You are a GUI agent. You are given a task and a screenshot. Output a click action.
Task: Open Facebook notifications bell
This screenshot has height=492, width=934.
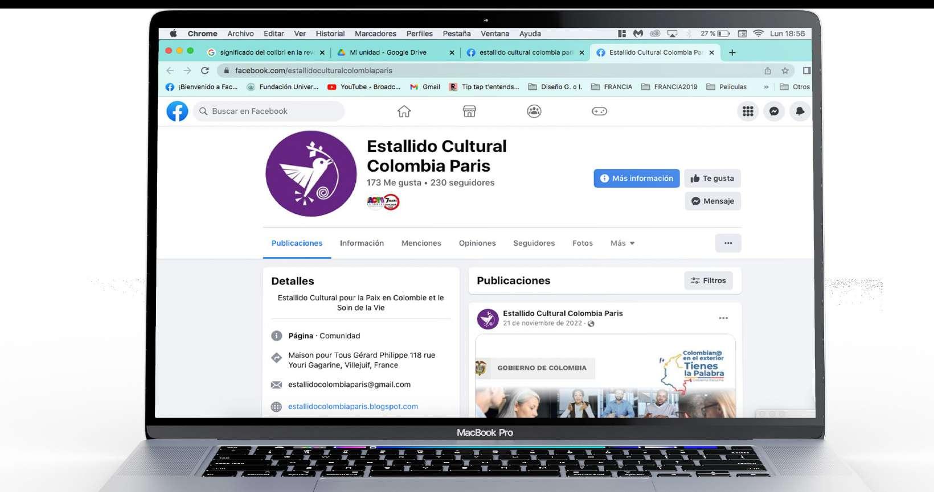point(800,111)
